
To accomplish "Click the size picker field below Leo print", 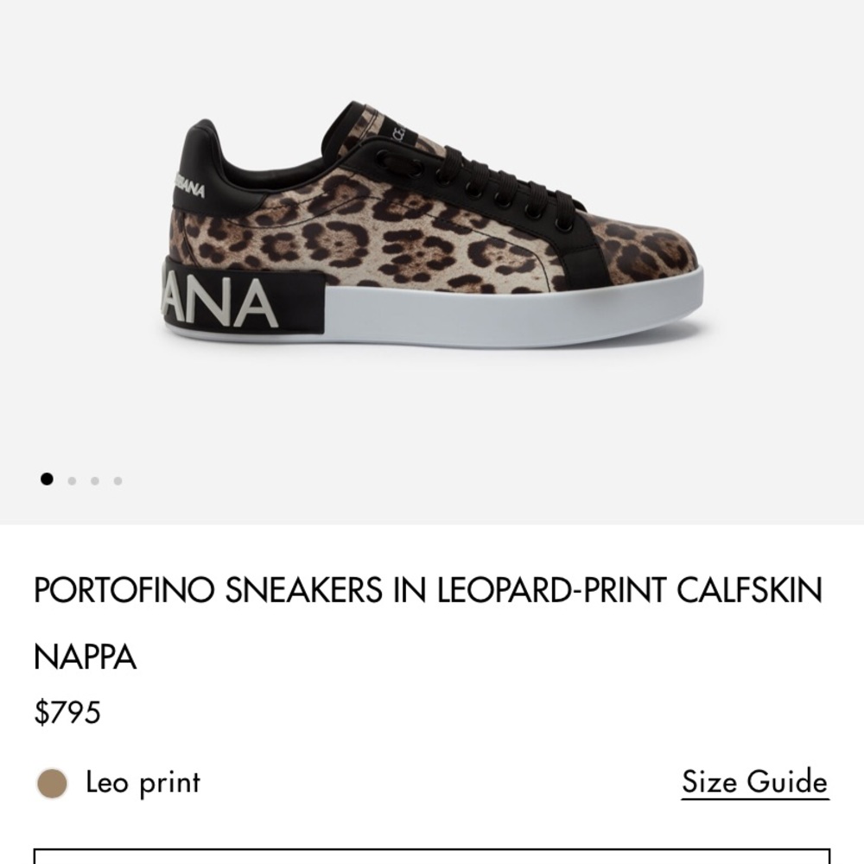I will point(432,860).
